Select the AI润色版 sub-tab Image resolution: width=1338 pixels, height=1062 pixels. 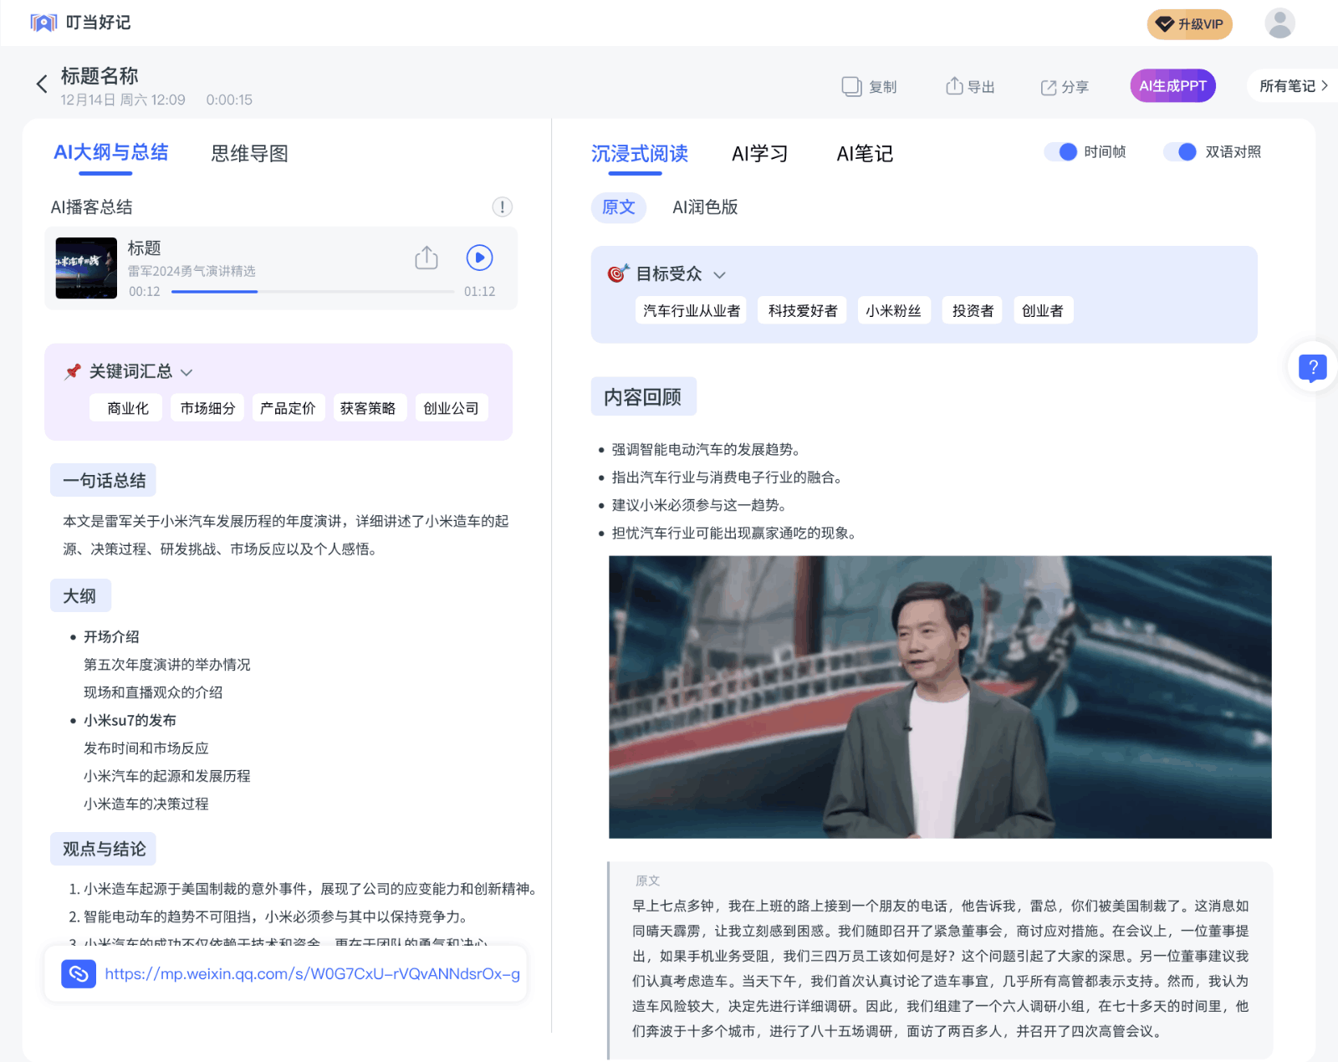click(705, 207)
